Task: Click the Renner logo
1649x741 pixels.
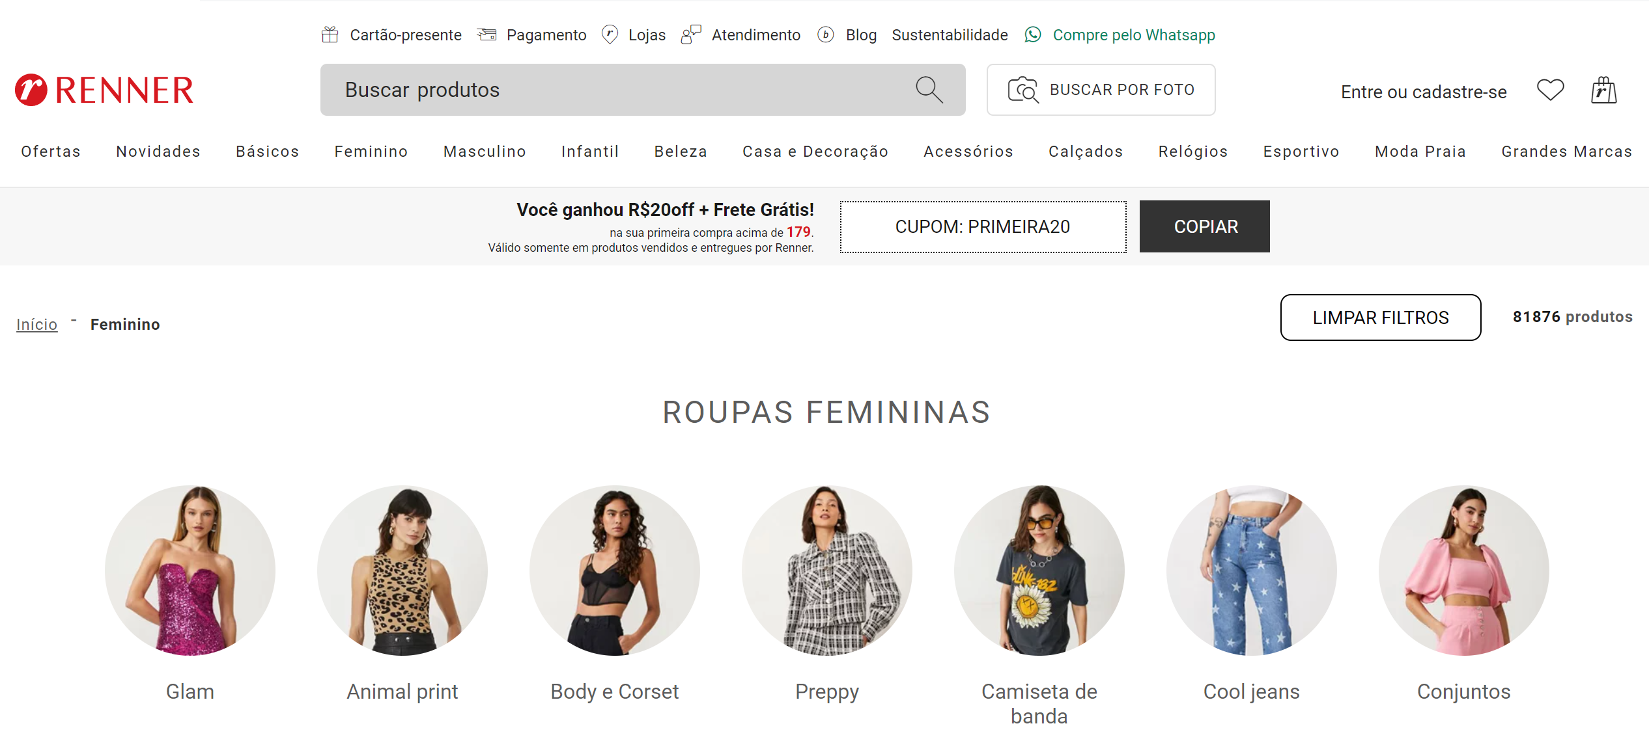Action: (x=104, y=90)
